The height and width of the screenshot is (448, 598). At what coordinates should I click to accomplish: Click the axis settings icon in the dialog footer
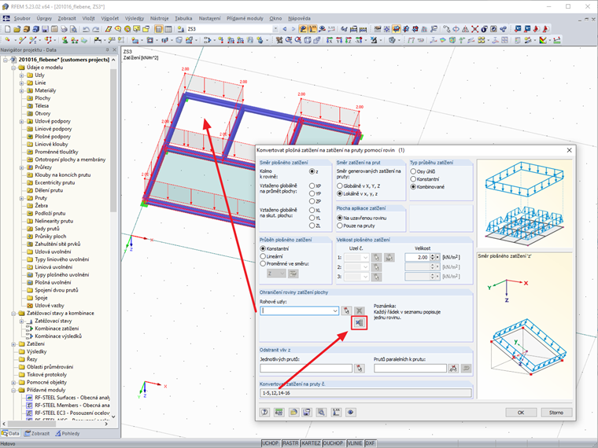coord(336,412)
